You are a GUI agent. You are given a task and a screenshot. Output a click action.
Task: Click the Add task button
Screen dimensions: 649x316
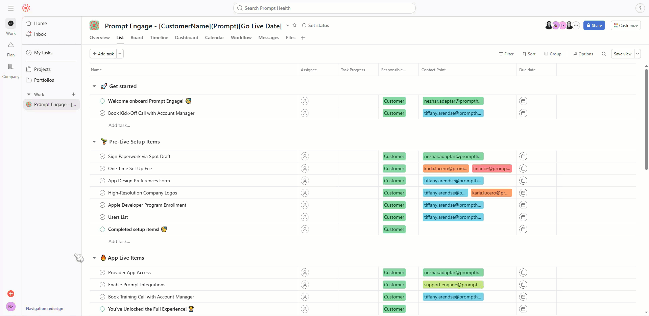pyautogui.click(x=103, y=54)
